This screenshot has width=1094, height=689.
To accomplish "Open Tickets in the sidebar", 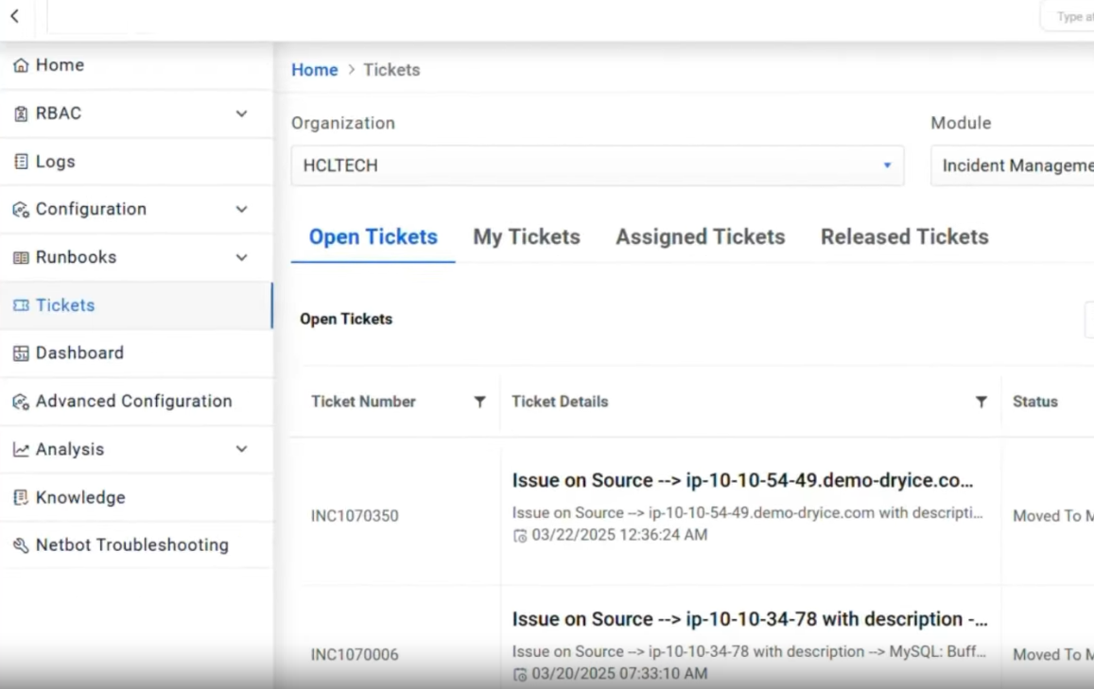I will [x=136, y=305].
